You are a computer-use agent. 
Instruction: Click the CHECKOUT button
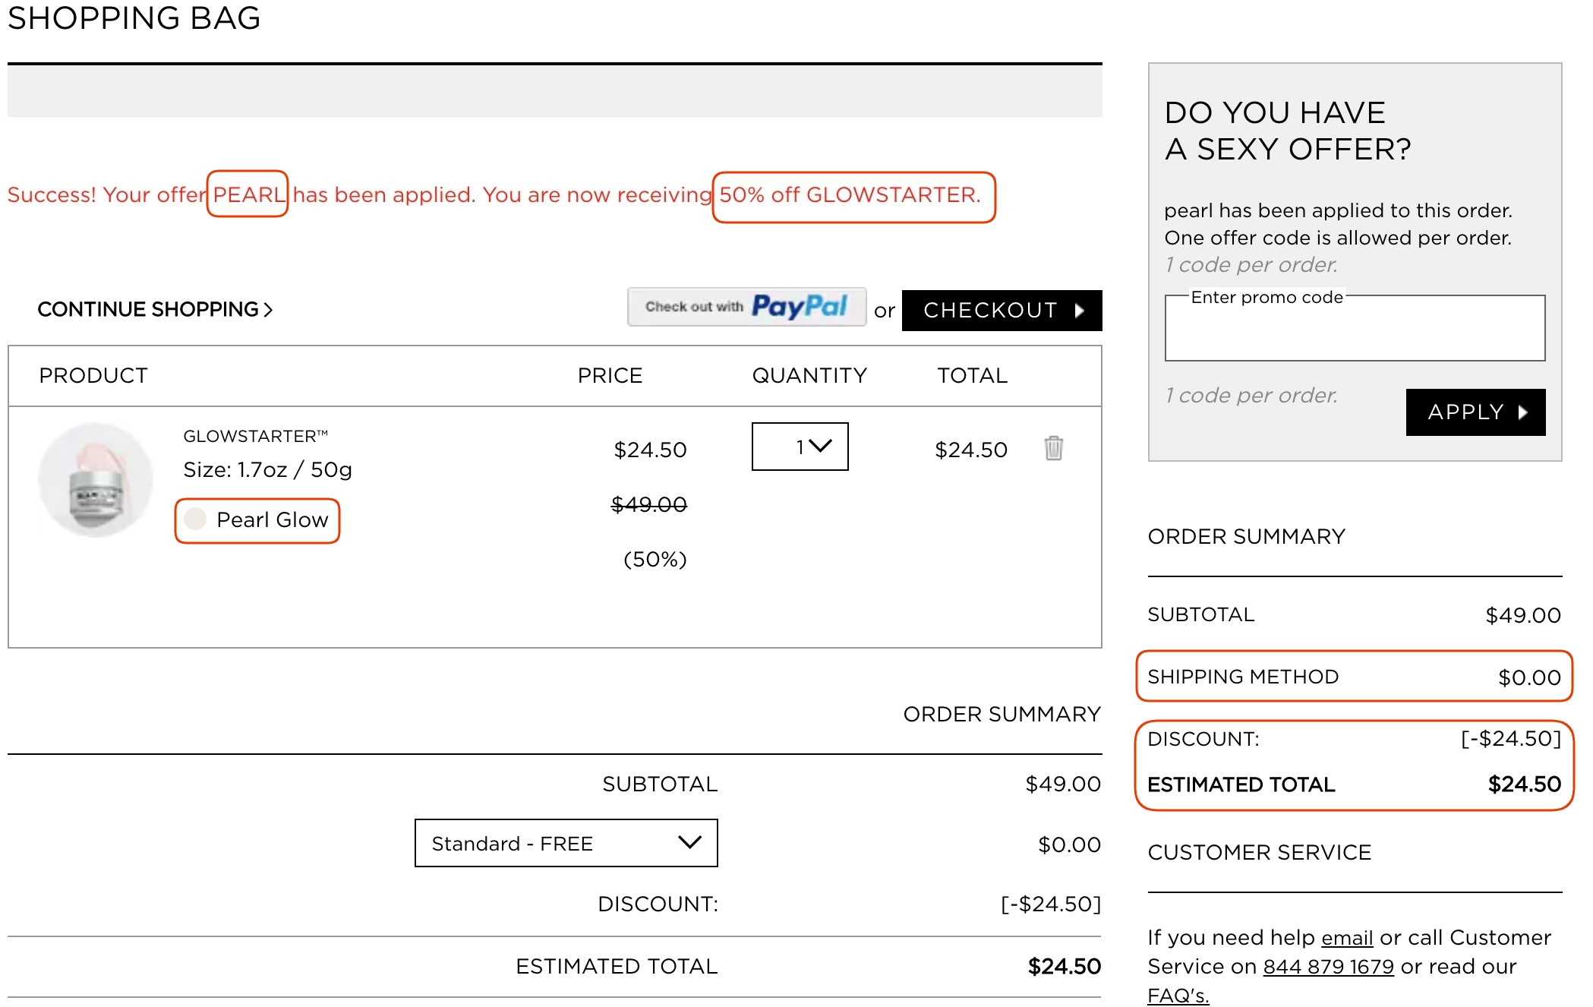1002,310
